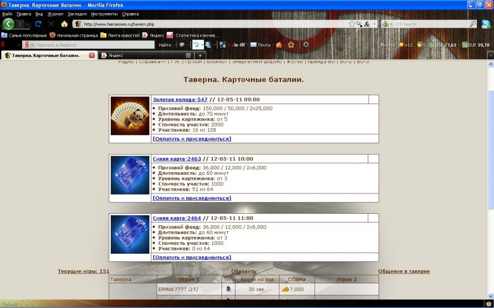Viewport: 494px width, 308px height.
Task: Open the Журнал menu
Action: [x=55, y=14]
